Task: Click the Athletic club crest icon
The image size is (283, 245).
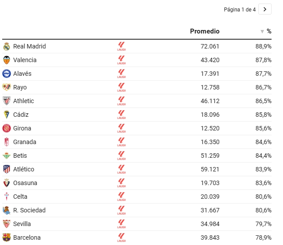Action: 7,101
